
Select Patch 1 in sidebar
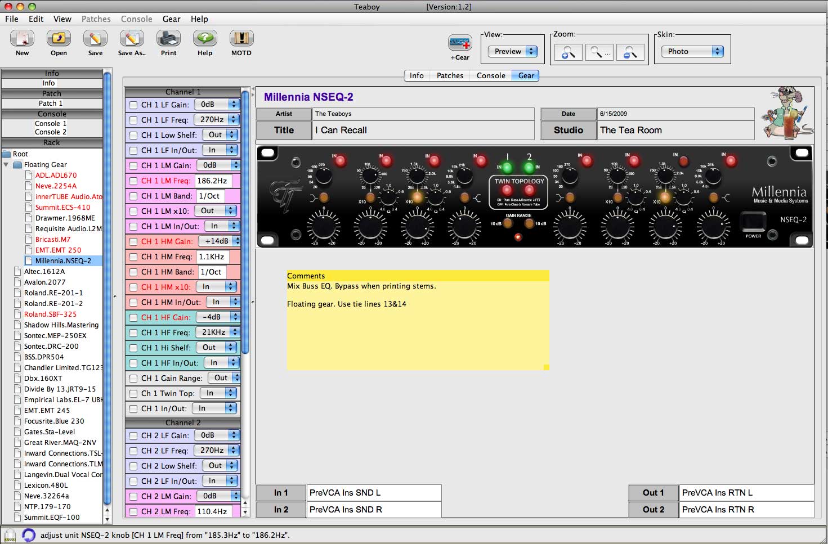pos(51,104)
